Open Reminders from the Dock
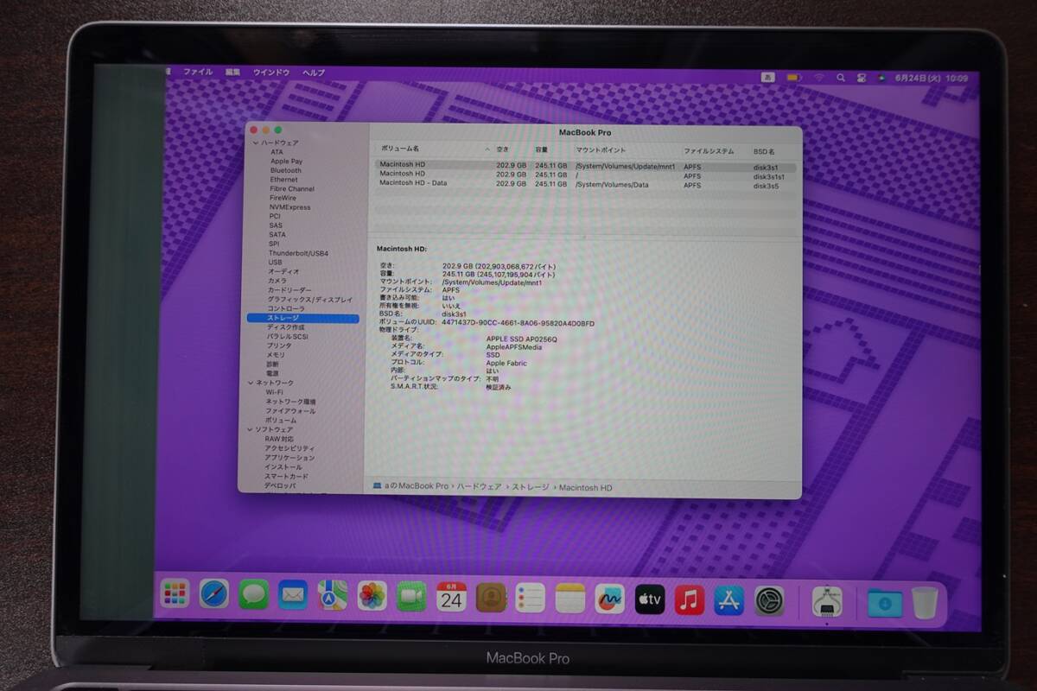Screen dimensions: 1037x691 [531, 597]
